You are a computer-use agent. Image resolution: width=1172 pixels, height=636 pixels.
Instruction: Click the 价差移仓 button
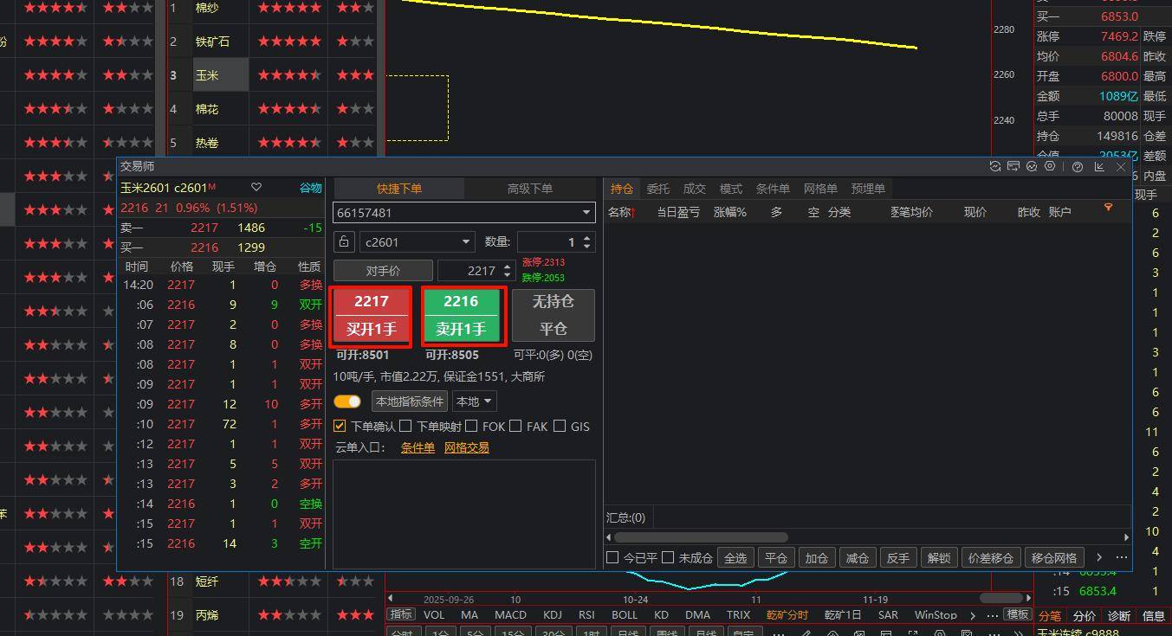[990, 558]
